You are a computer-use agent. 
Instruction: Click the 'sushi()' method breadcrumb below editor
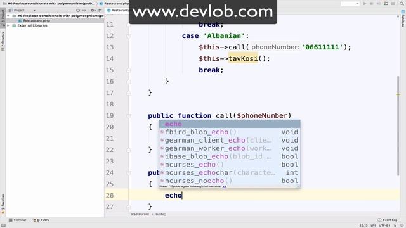click(x=160, y=214)
